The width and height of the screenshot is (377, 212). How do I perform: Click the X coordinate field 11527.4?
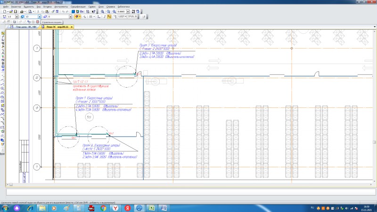coord(122,16)
